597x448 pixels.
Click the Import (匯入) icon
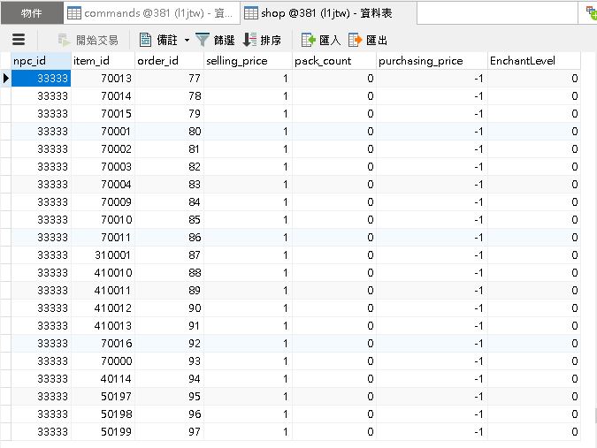(309, 40)
